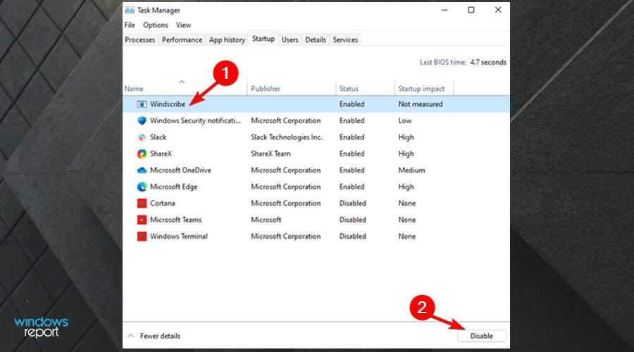Click the Microsoft OneDrive cloud icon

click(142, 170)
